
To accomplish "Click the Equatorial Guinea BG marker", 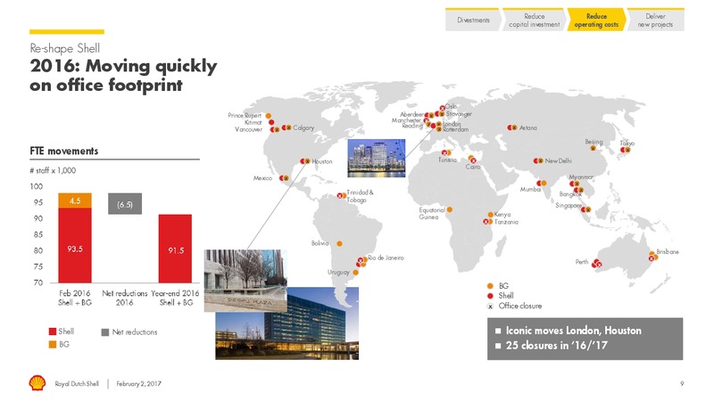I will 450,209.
